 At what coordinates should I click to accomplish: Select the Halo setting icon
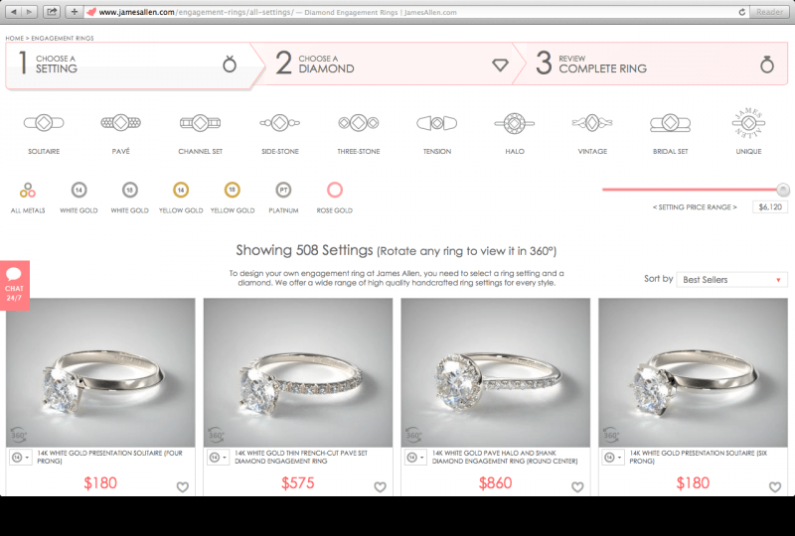coord(515,123)
